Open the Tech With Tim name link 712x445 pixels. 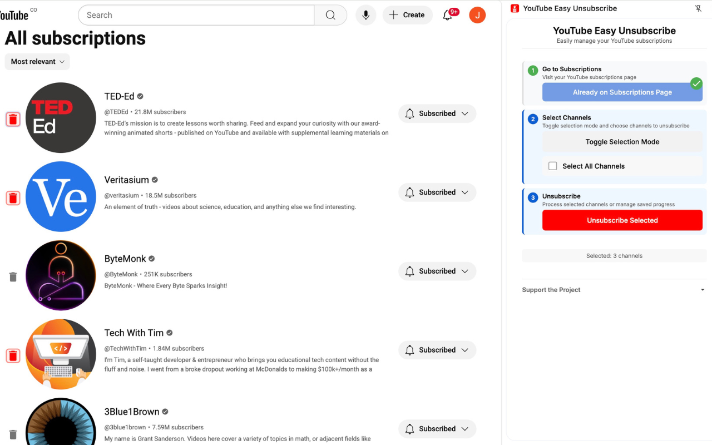click(x=134, y=333)
